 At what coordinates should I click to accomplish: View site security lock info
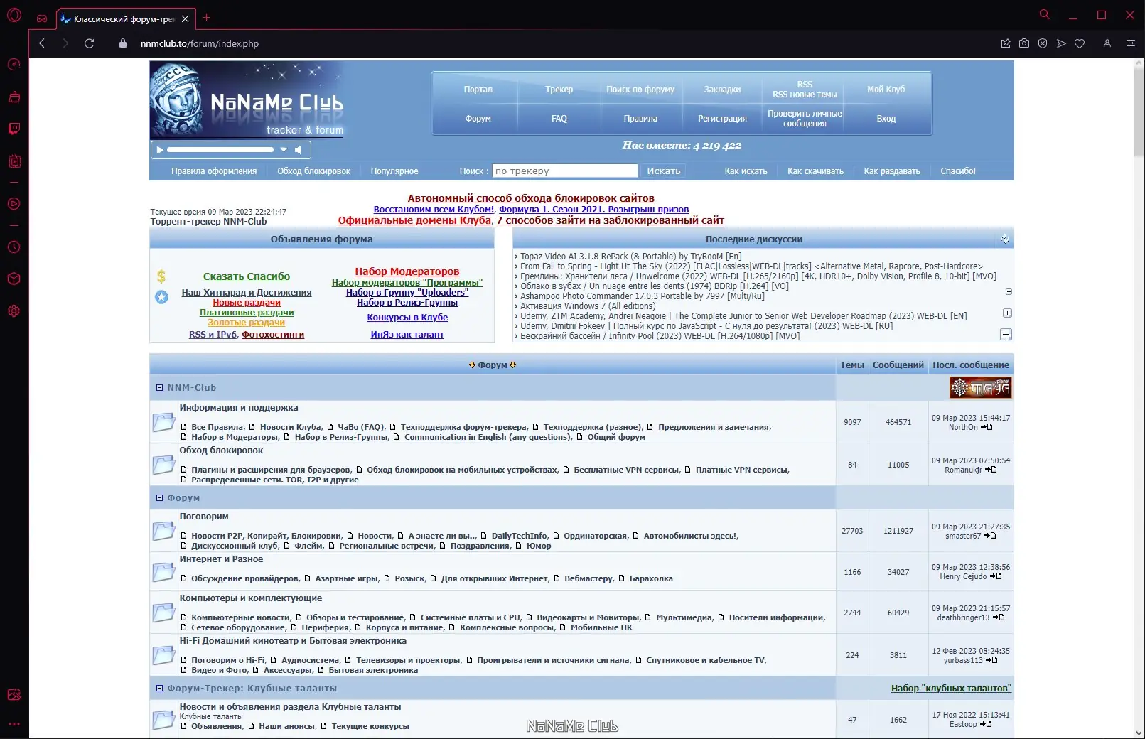coord(123,43)
